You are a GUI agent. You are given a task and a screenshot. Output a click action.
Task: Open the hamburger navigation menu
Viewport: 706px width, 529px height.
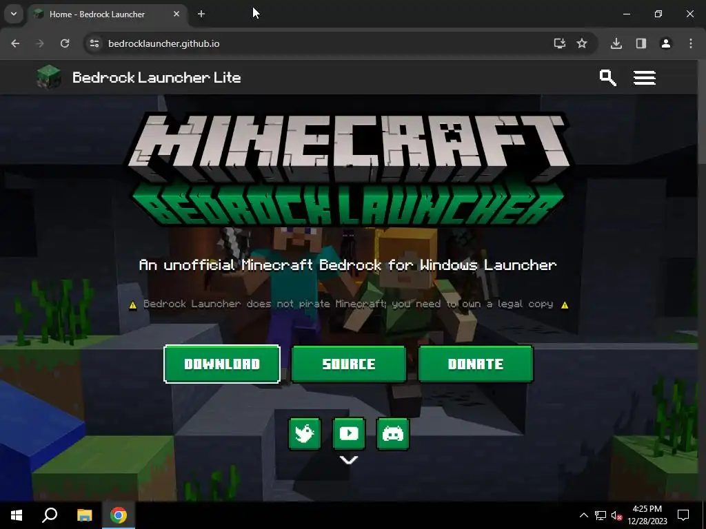tap(645, 77)
